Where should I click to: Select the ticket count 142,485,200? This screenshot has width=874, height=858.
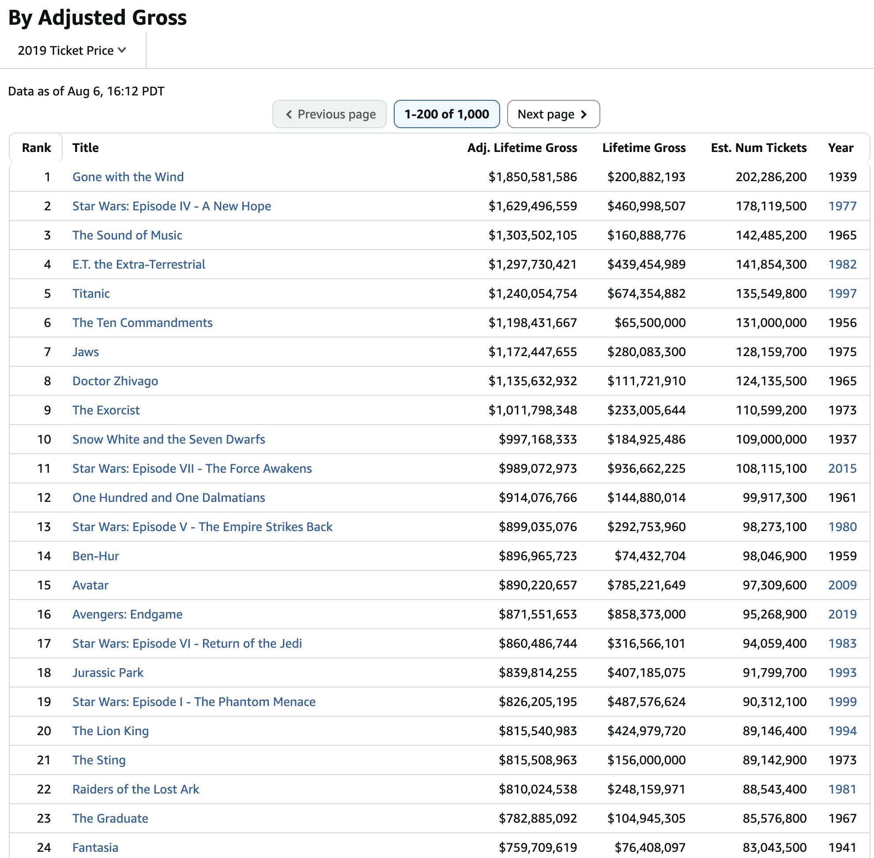point(771,235)
